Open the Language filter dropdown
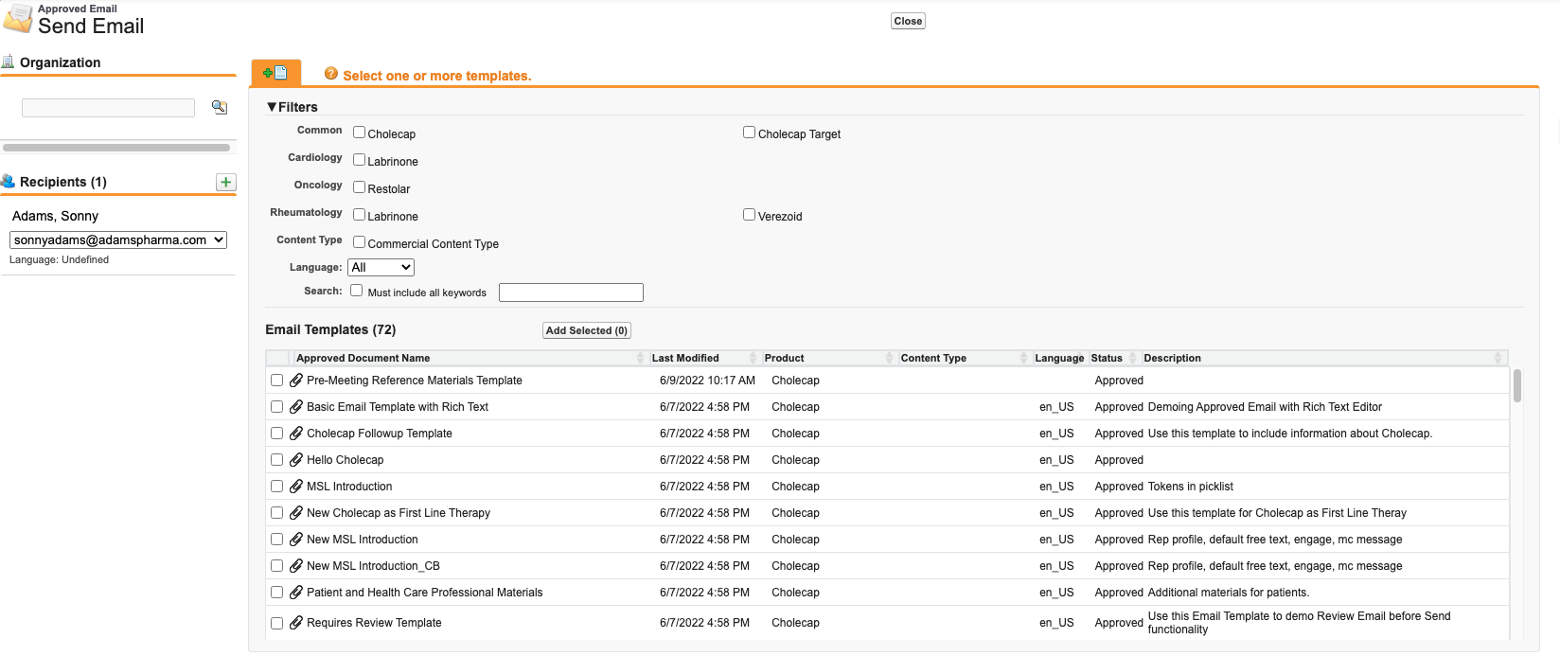The height and width of the screenshot is (656, 1560). click(381, 268)
